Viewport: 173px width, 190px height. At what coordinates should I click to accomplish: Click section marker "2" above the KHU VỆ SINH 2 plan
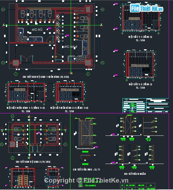pyautogui.click(x=29, y=117)
